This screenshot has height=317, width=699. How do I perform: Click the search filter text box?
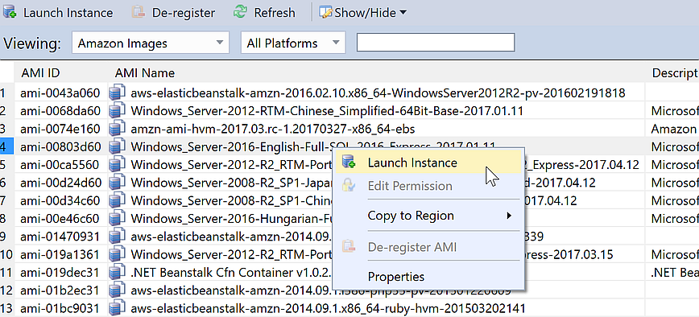pyautogui.click(x=436, y=43)
